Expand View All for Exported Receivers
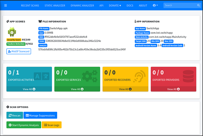The height and width of the screenshot is (136, 203). (x=125, y=89)
